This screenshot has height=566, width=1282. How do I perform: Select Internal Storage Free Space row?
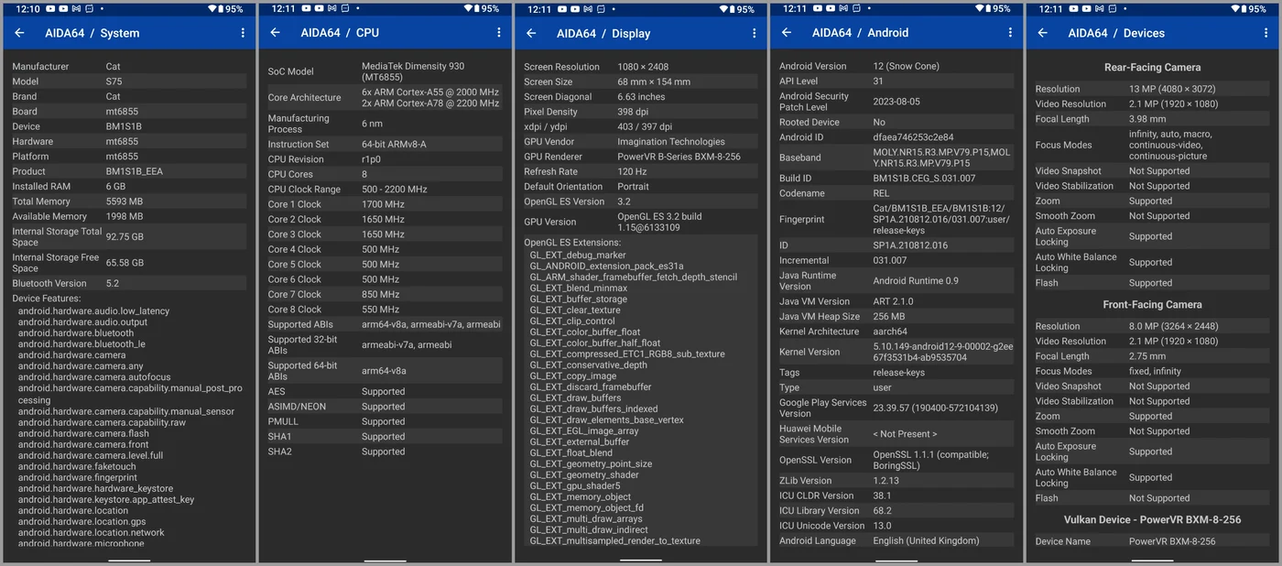click(128, 263)
